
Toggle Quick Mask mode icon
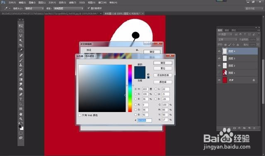21,133
